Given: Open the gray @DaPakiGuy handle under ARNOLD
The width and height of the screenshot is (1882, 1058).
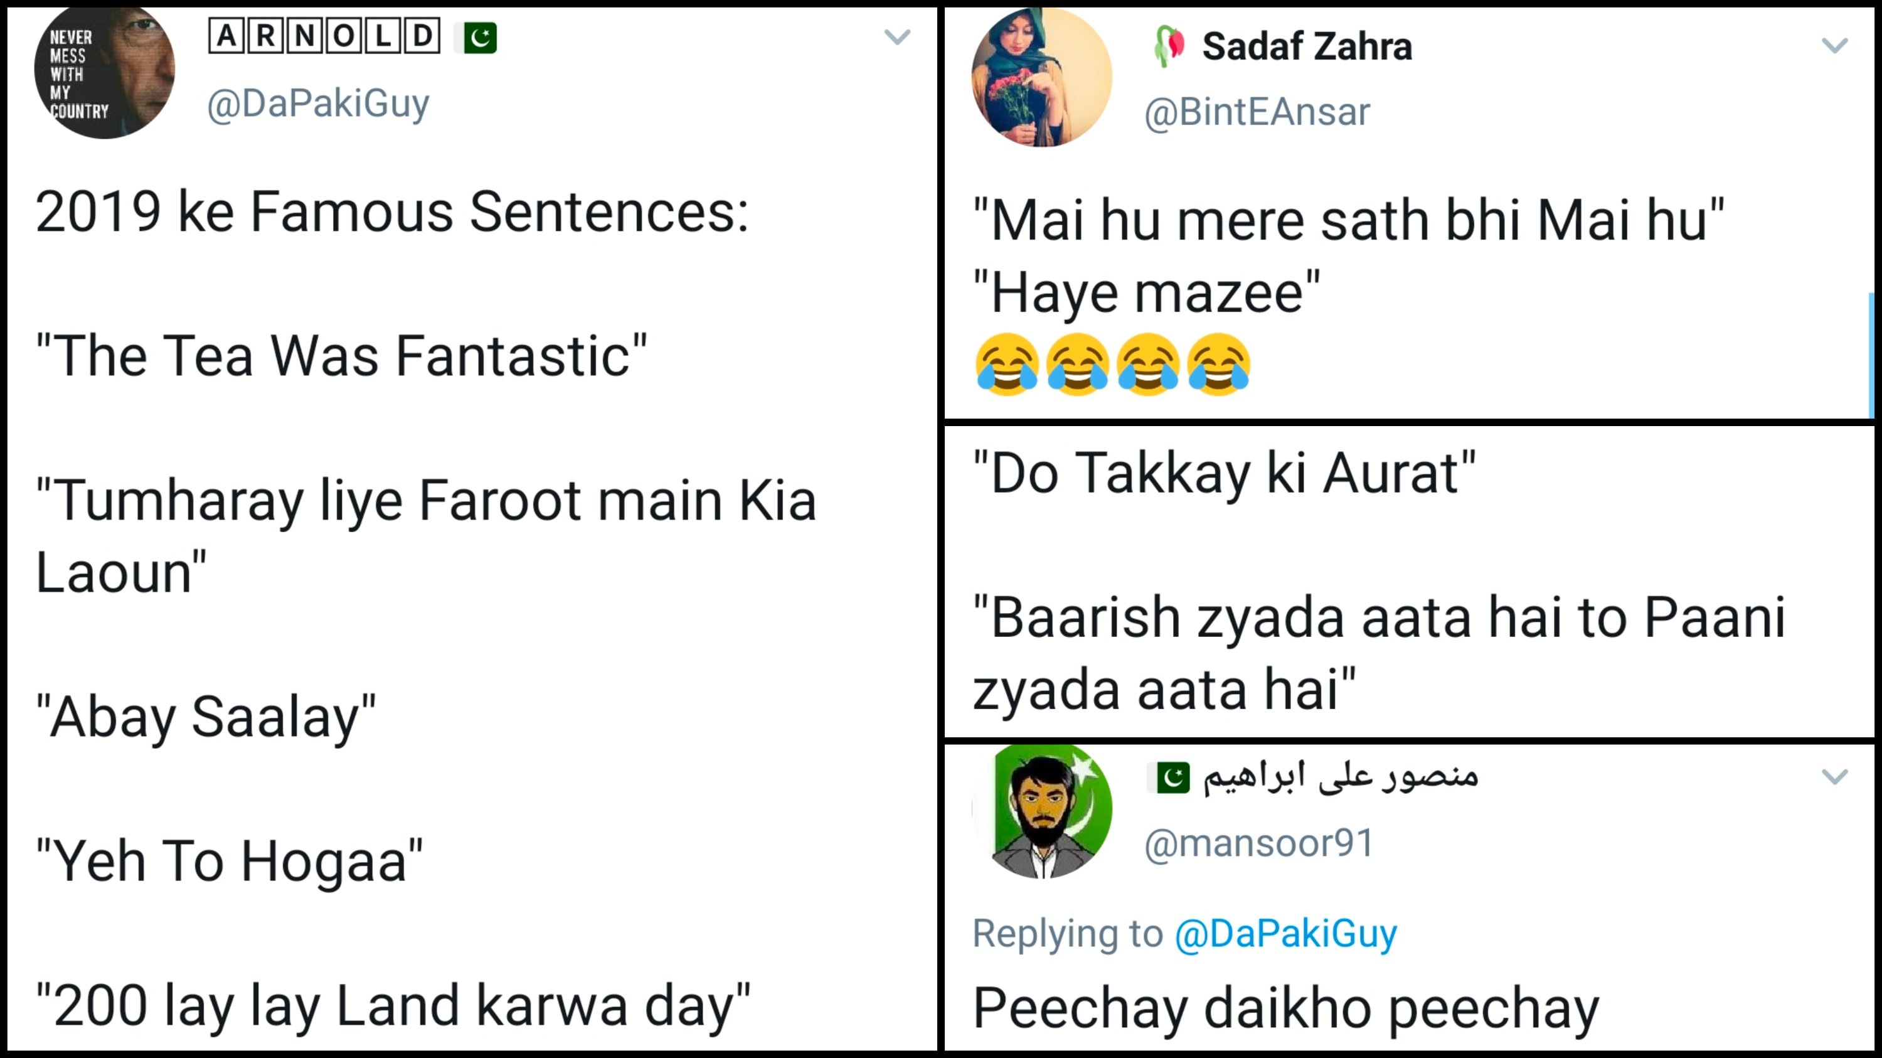Looking at the screenshot, I should pos(319,104).
